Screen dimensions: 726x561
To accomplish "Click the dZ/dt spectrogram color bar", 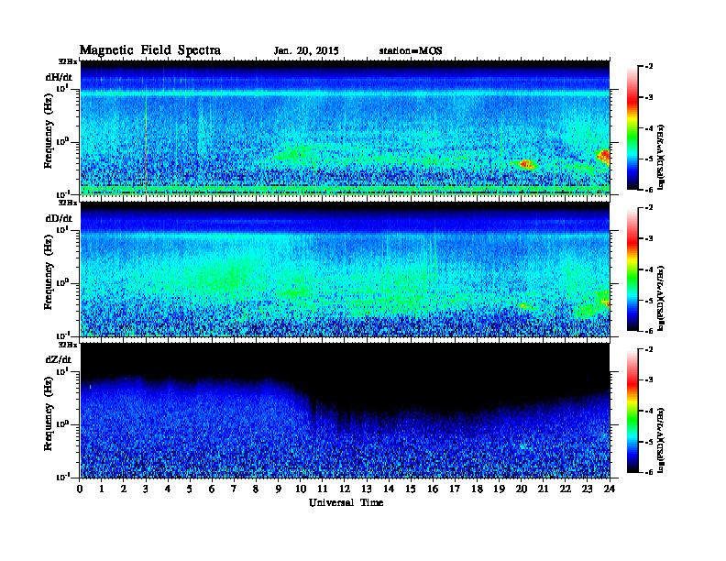I will 632,411.
